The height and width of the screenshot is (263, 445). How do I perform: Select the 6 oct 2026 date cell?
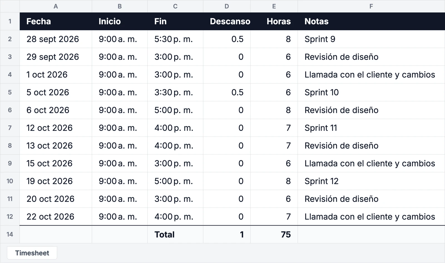pyautogui.click(x=56, y=110)
